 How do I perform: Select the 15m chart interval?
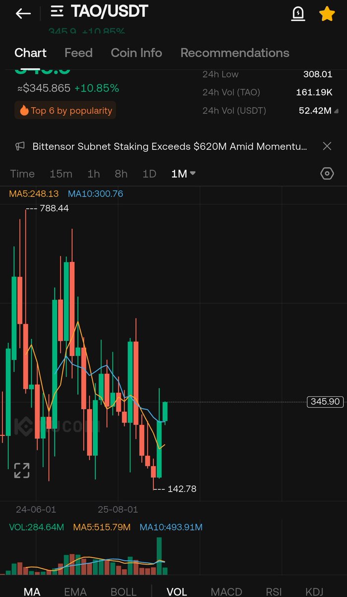[x=61, y=174]
